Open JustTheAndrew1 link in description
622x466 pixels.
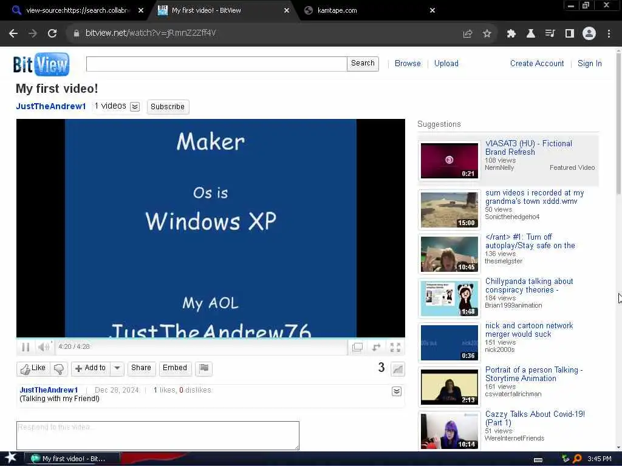49,390
